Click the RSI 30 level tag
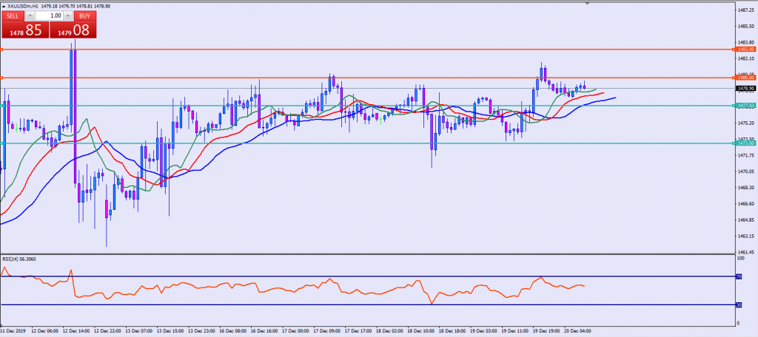Image resolution: width=758 pixels, height=337 pixels. [x=738, y=304]
